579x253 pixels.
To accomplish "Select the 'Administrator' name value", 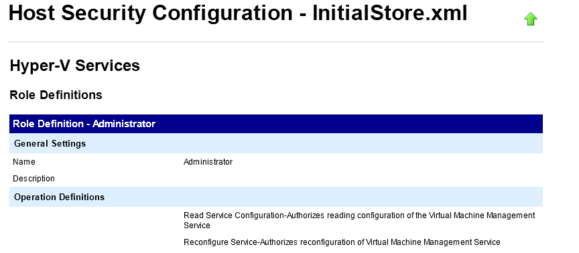I will [x=208, y=162].
